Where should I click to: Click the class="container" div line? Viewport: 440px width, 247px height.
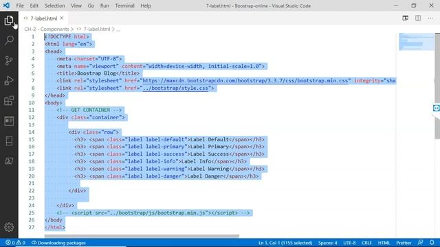point(91,117)
